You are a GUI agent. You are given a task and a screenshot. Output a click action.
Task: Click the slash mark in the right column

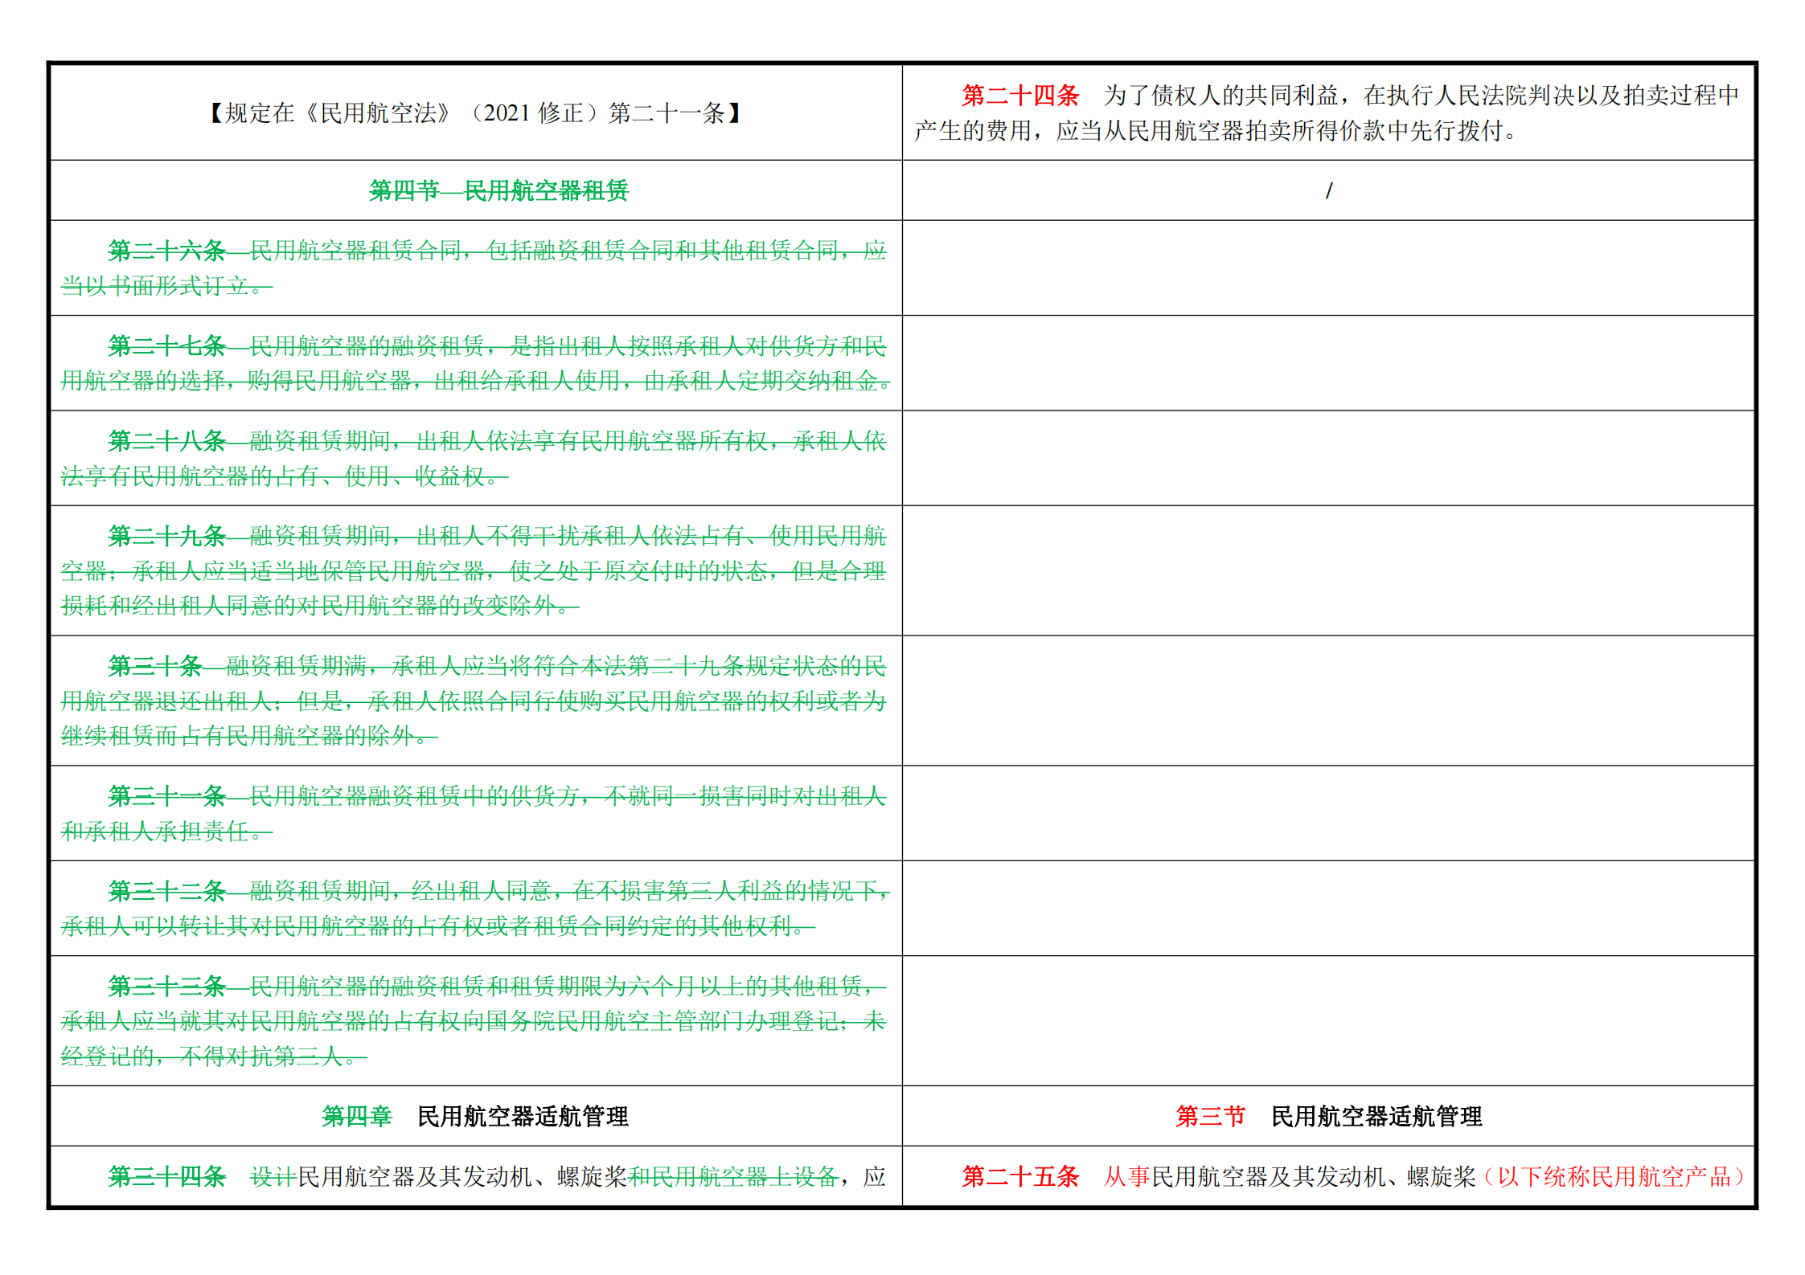pos(1329,191)
